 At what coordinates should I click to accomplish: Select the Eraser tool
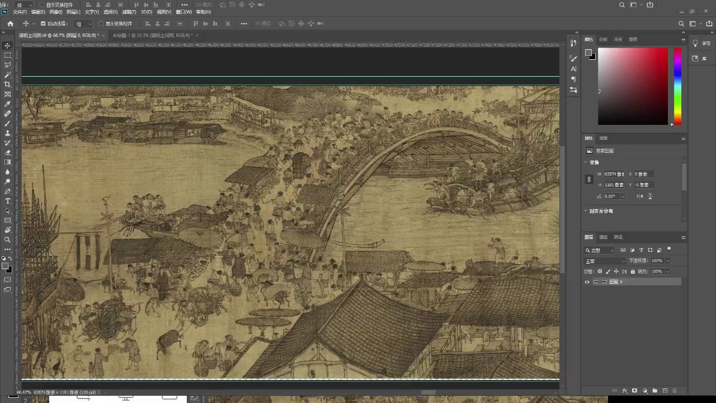coord(7,153)
